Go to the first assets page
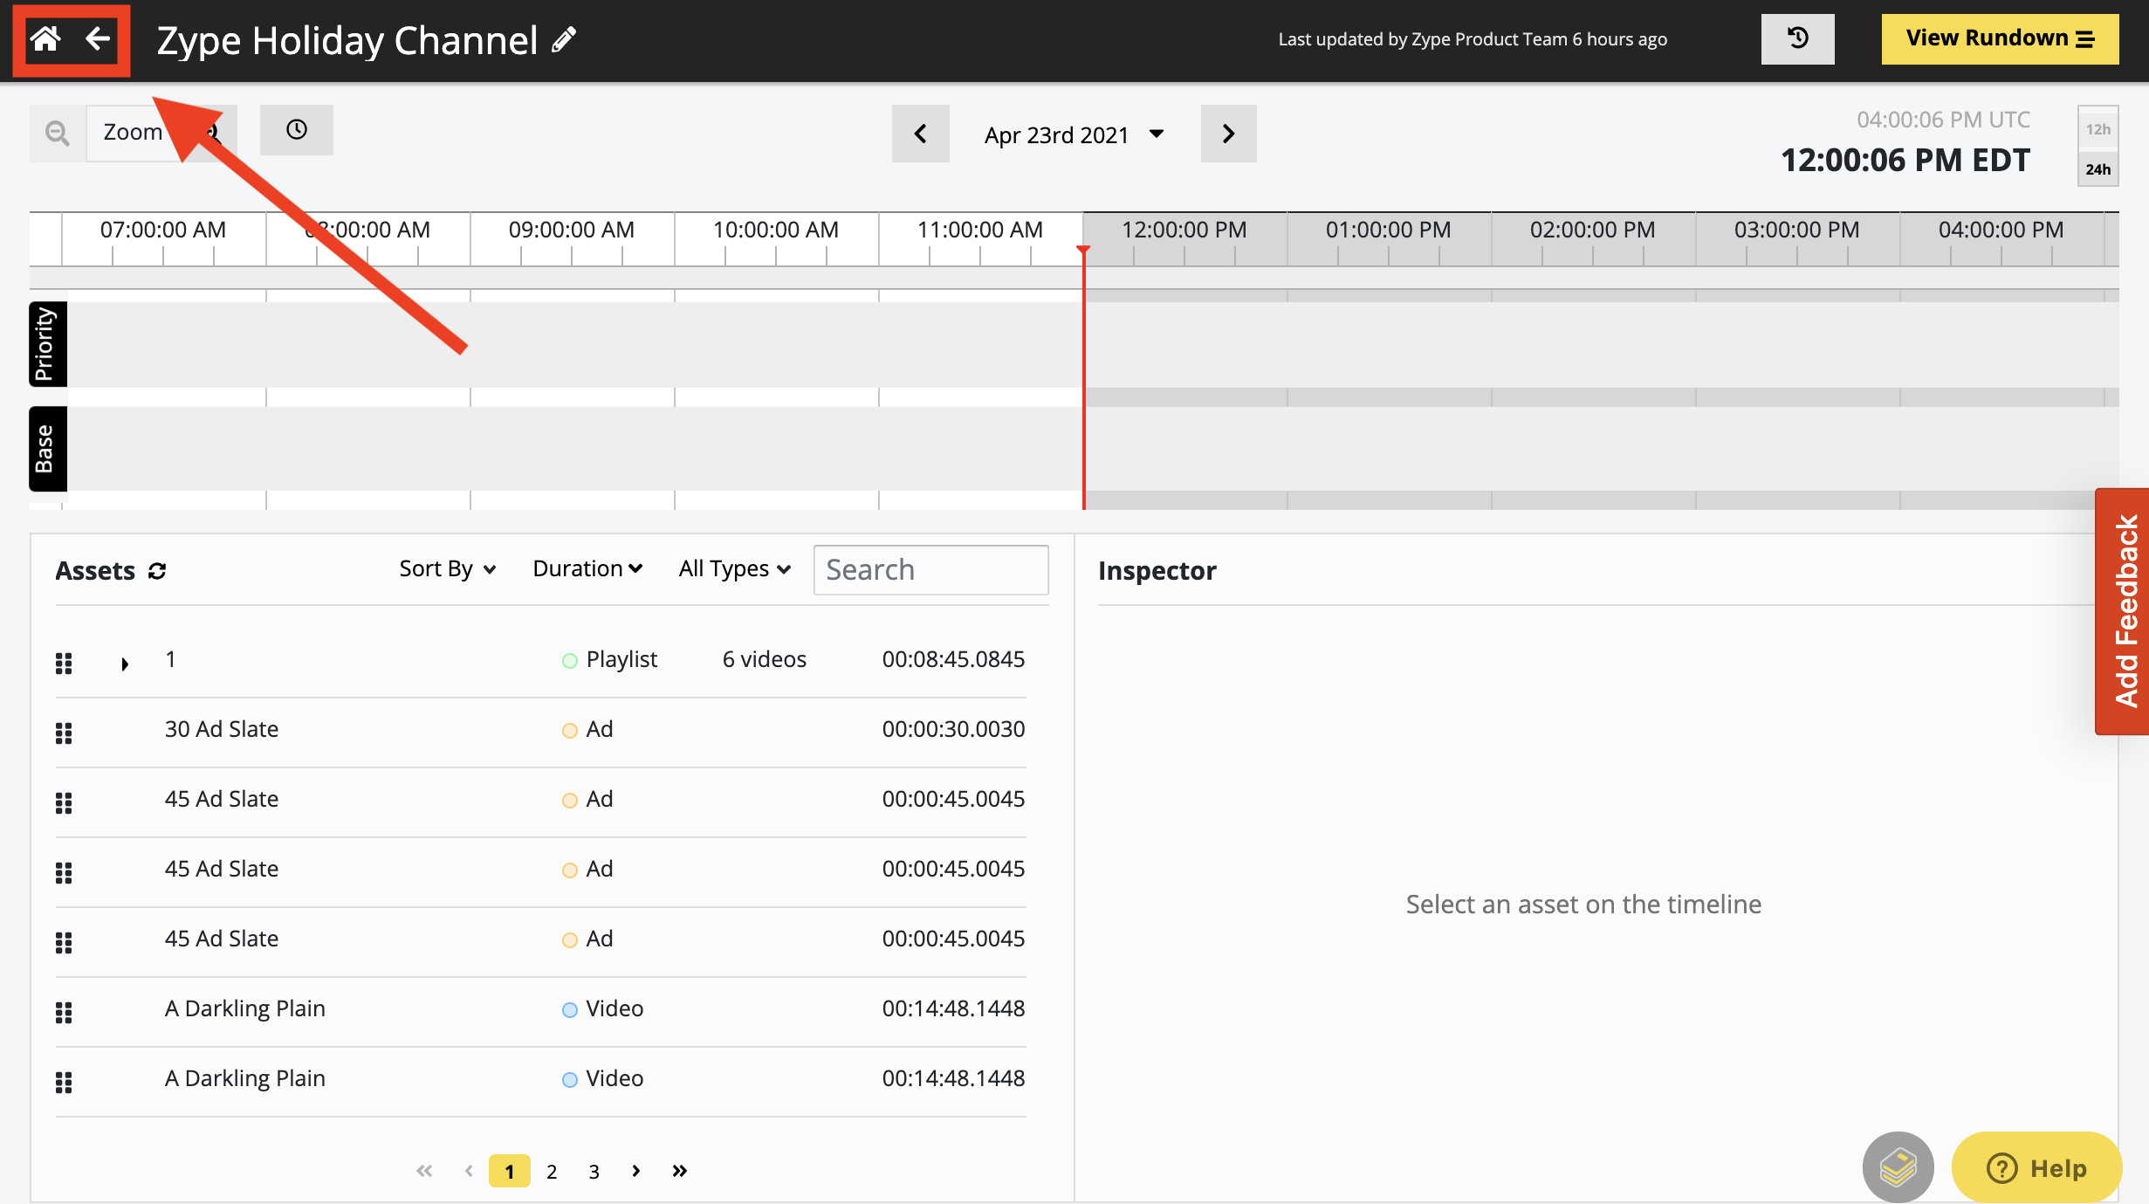 tap(425, 1171)
